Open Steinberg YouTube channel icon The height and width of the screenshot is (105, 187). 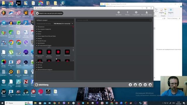[x=135, y=85]
